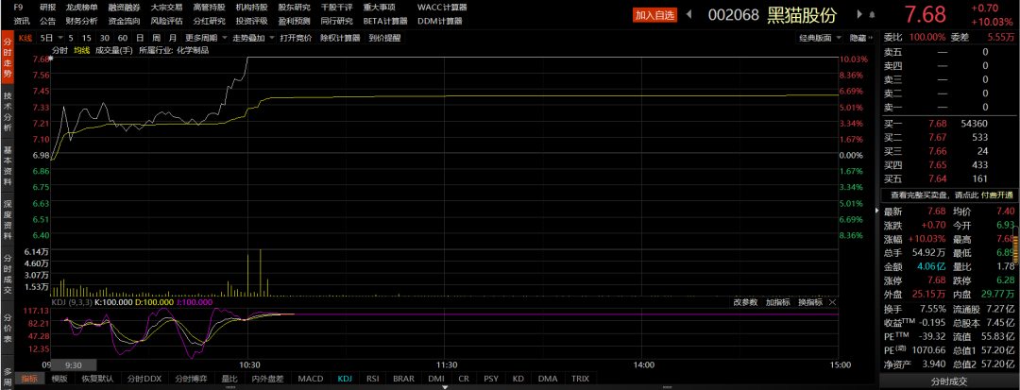Expand the bottom panel triangle handle

coord(444,387)
